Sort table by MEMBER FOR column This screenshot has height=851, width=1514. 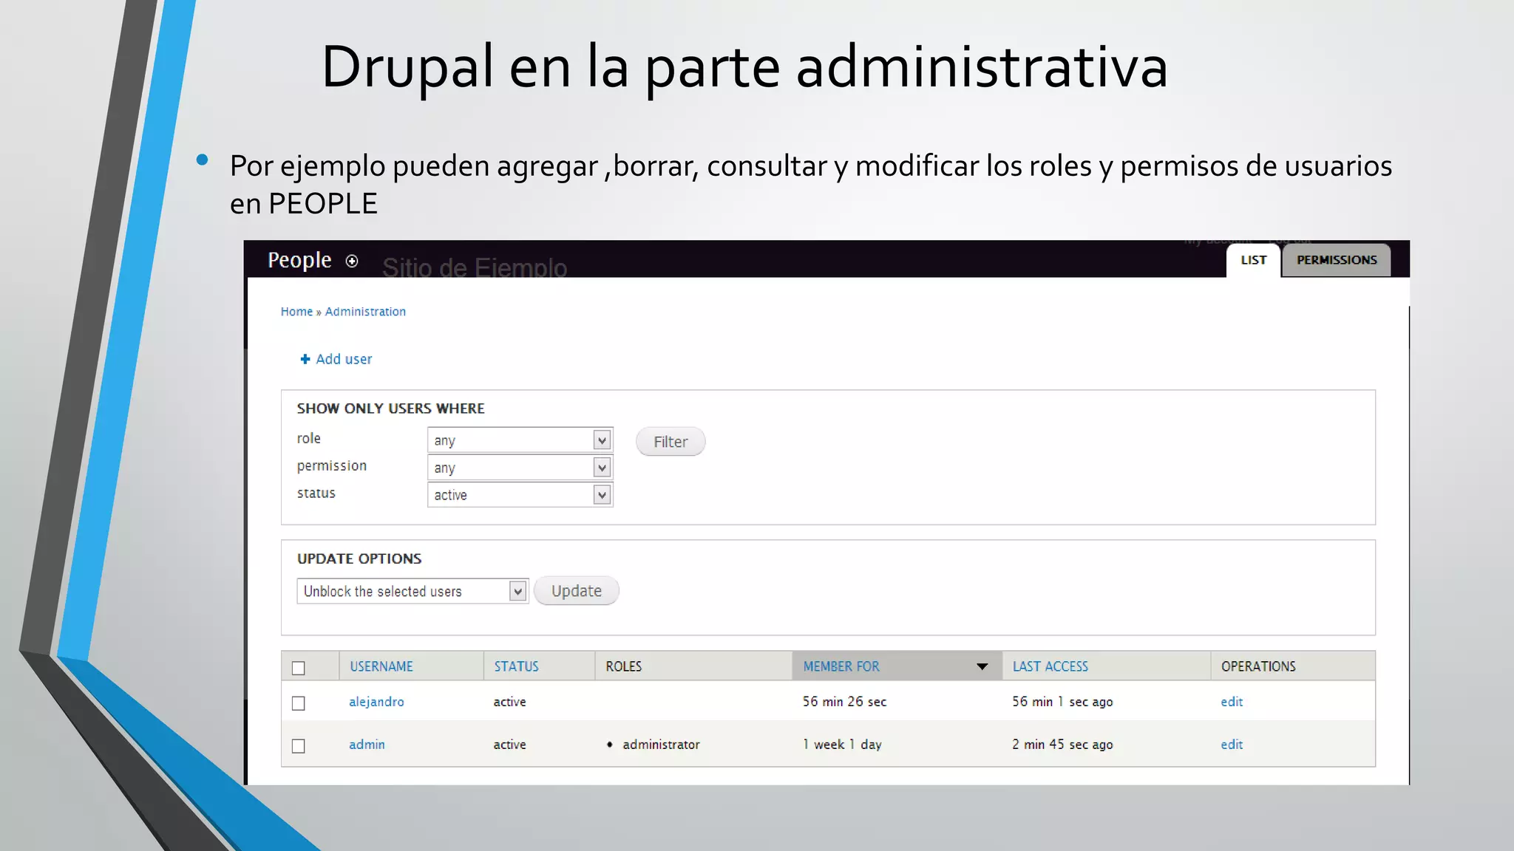[x=841, y=666]
